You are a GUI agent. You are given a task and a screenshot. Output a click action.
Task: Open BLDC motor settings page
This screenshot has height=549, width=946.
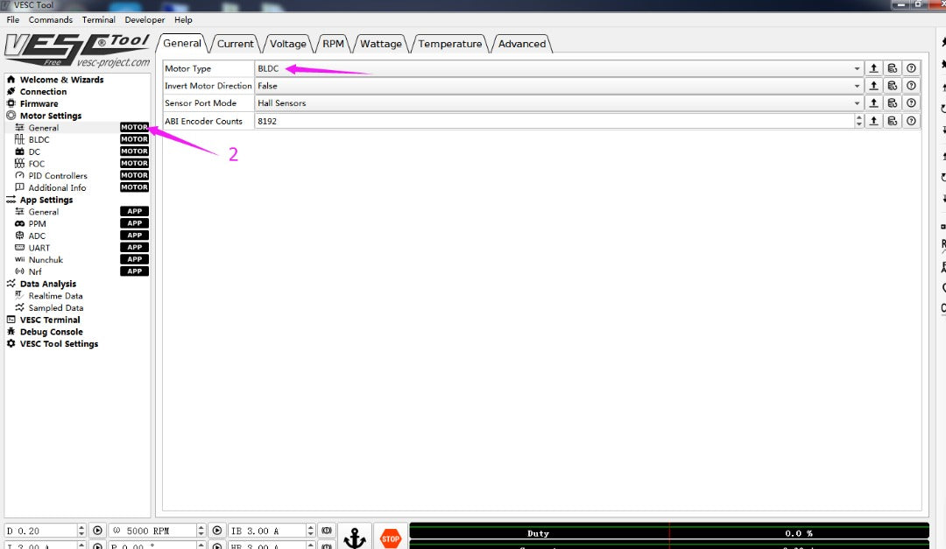(x=39, y=139)
